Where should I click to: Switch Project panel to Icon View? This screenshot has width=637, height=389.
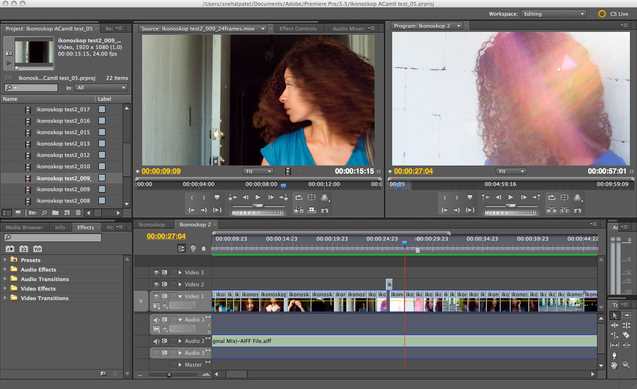pos(18,213)
